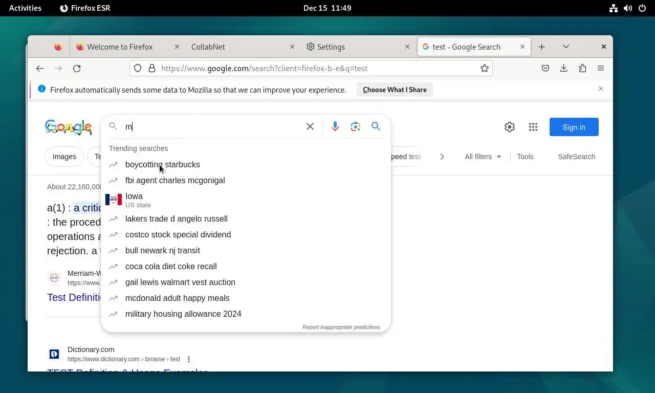Viewport: 655px width, 393px height.
Task: Click the Google search input field
Action: click(212, 126)
